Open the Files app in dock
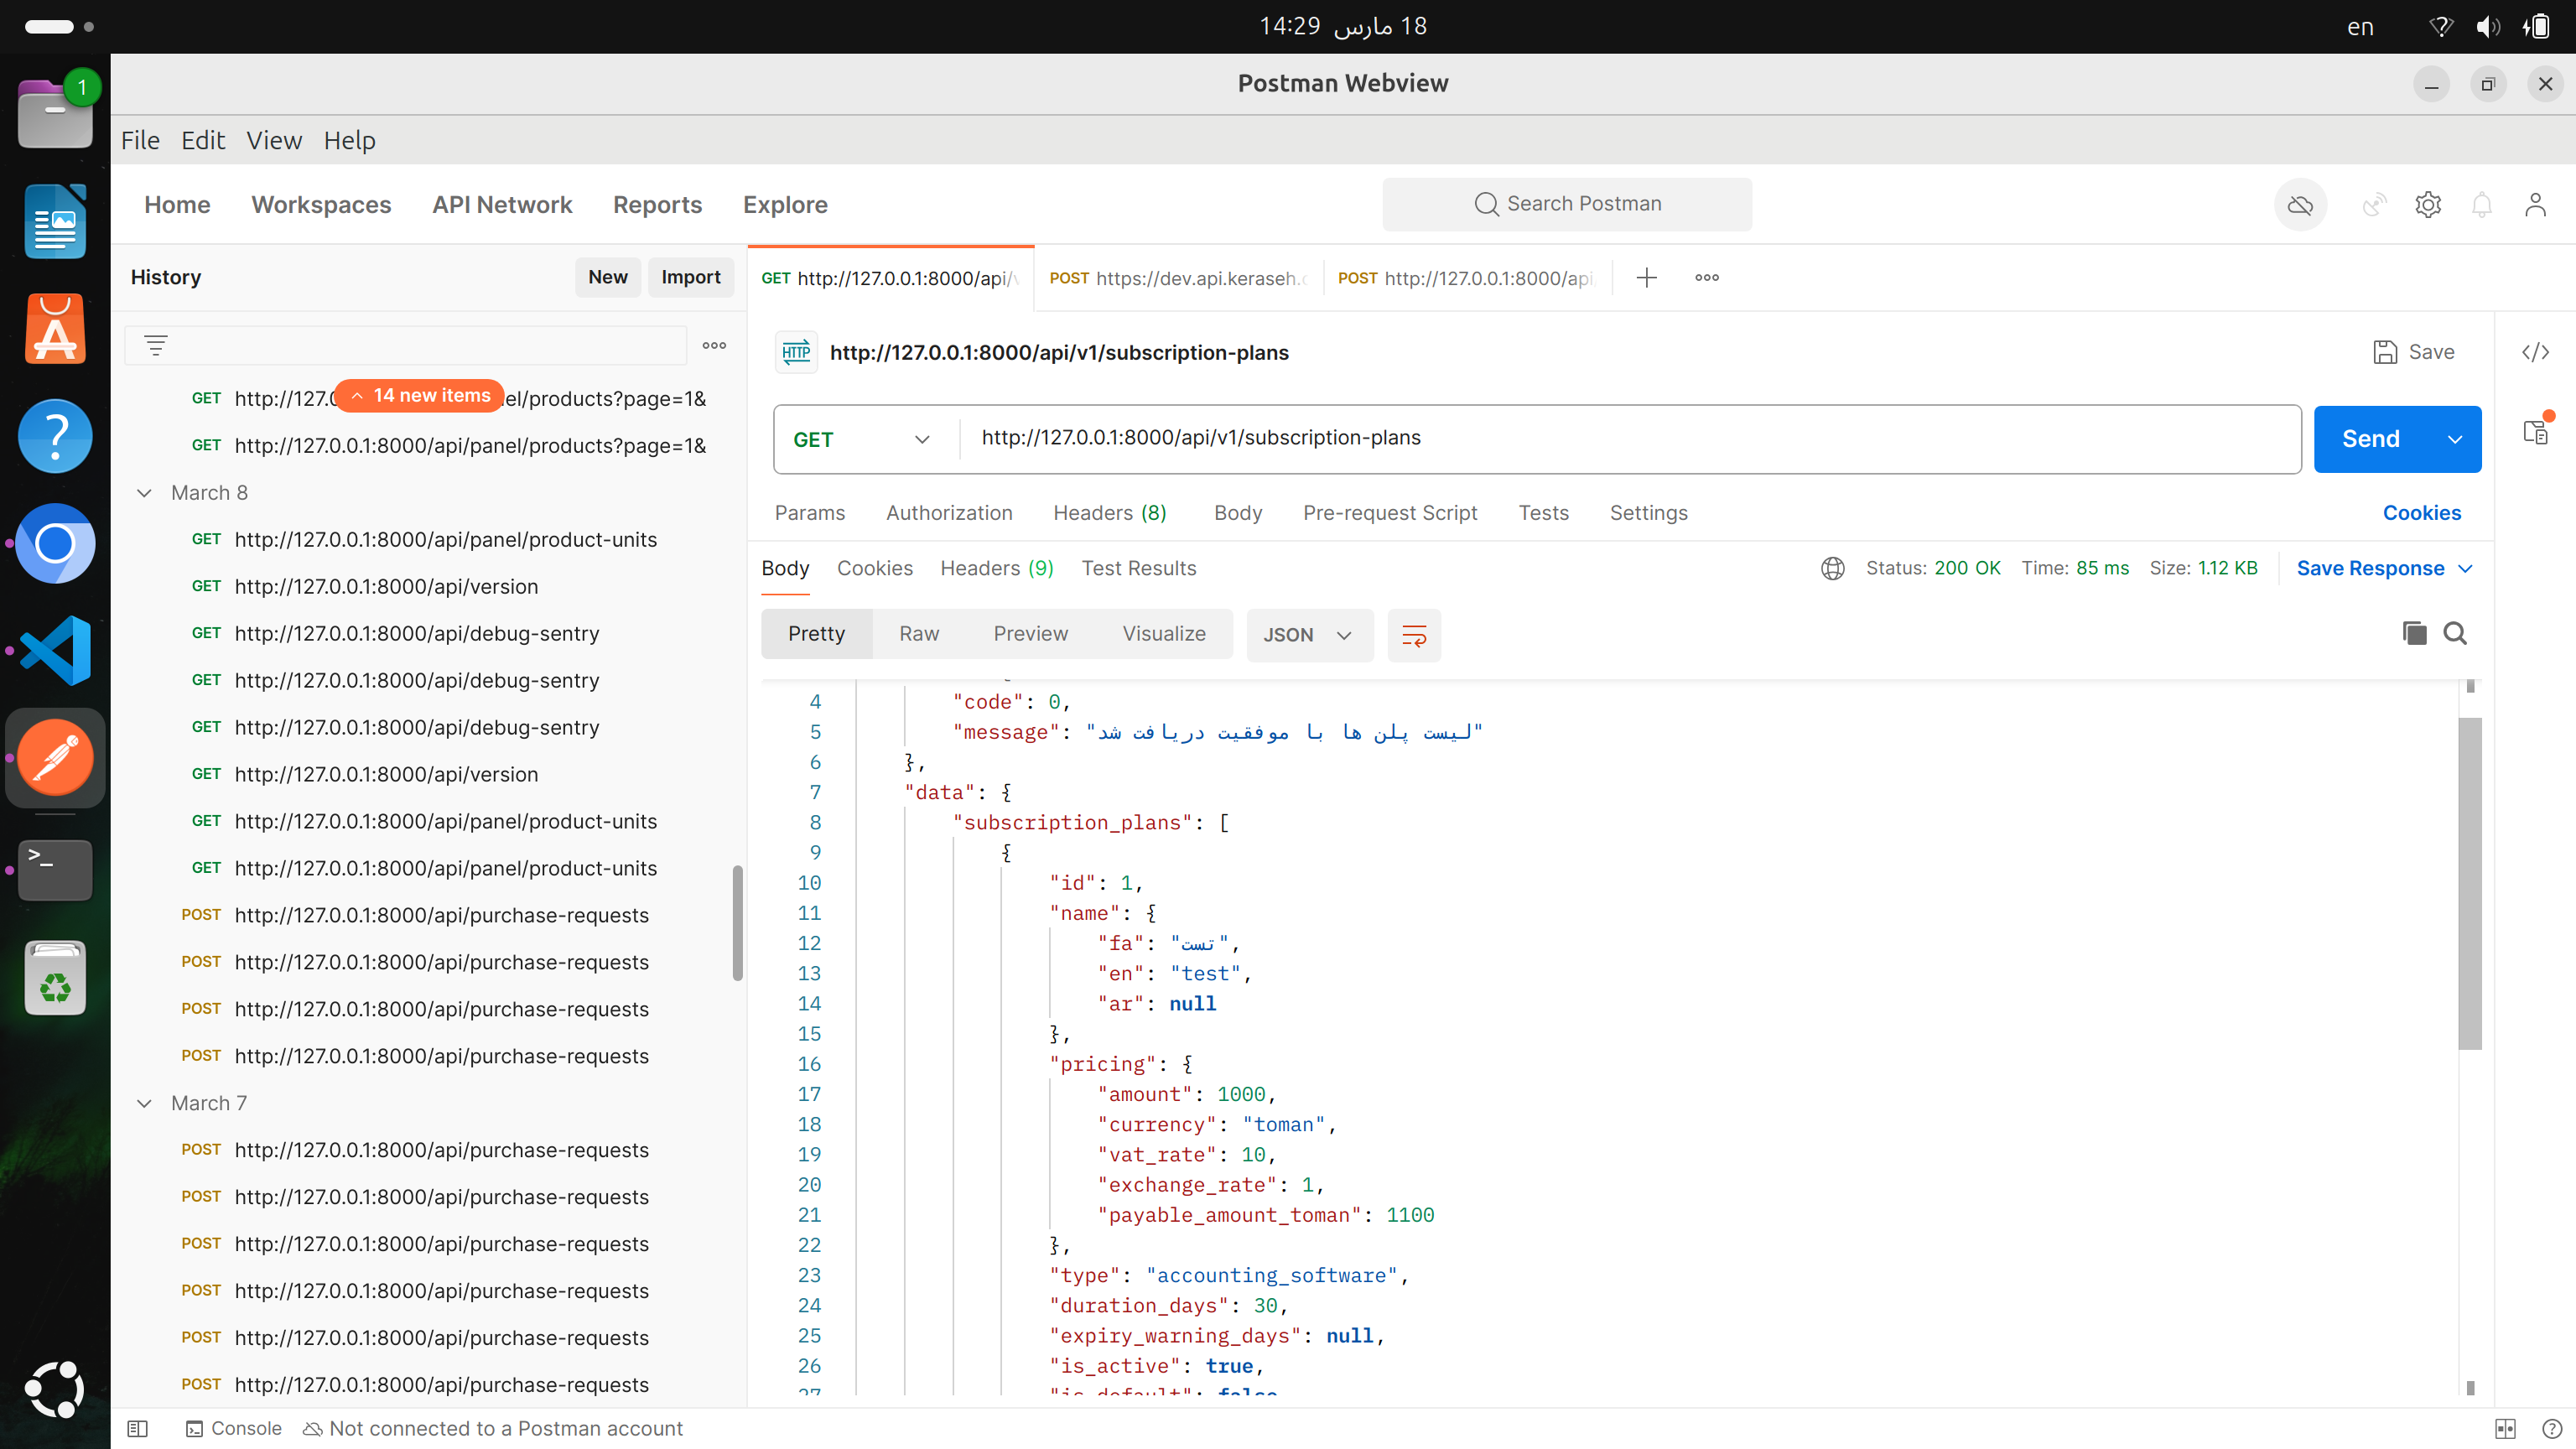 pyautogui.click(x=55, y=112)
